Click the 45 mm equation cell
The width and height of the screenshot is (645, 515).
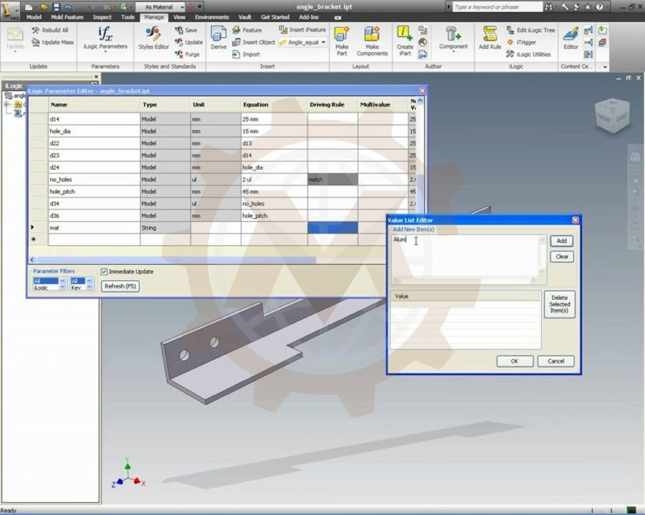[274, 191]
